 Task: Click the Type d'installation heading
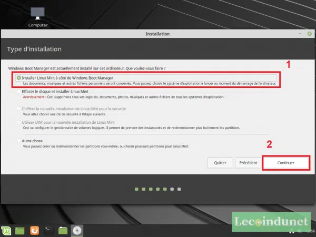coord(34,49)
